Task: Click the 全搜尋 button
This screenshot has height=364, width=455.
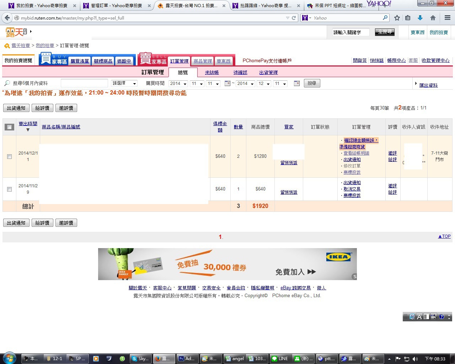Action: tap(385, 32)
